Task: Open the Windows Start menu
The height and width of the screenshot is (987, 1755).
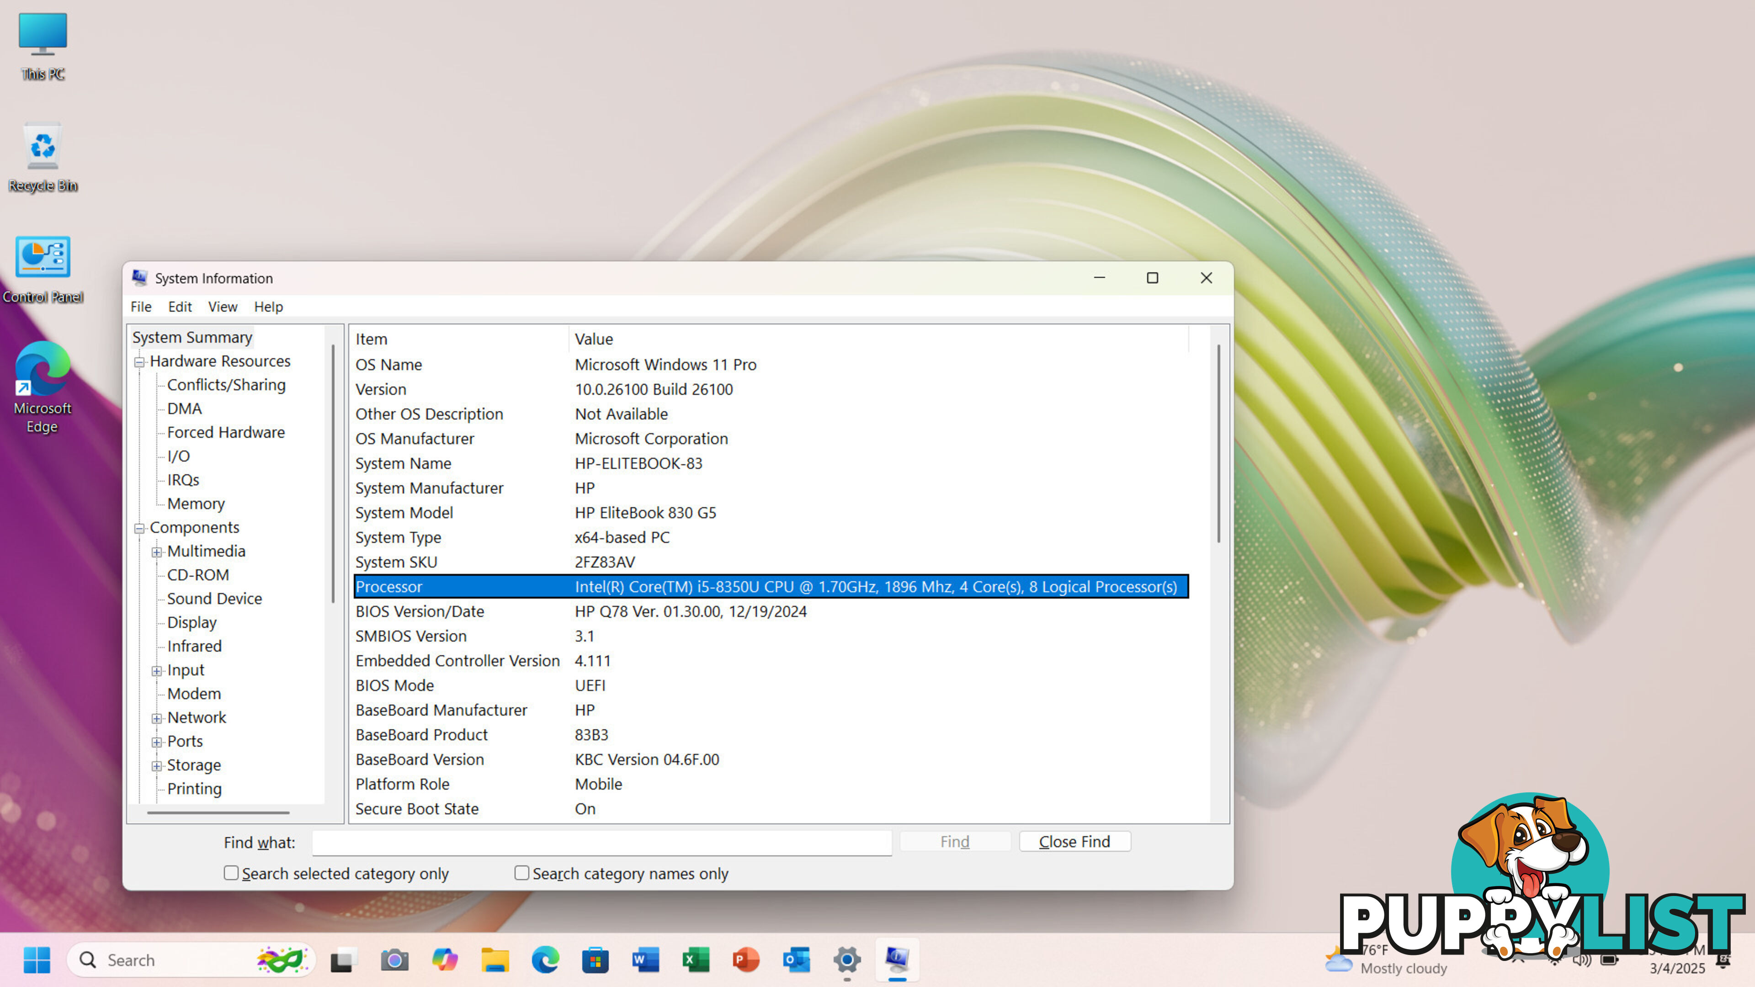Action: click(x=37, y=960)
